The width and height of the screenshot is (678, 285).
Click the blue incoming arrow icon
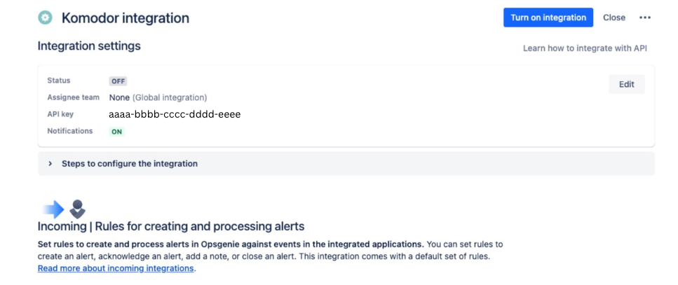click(x=53, y=209)
